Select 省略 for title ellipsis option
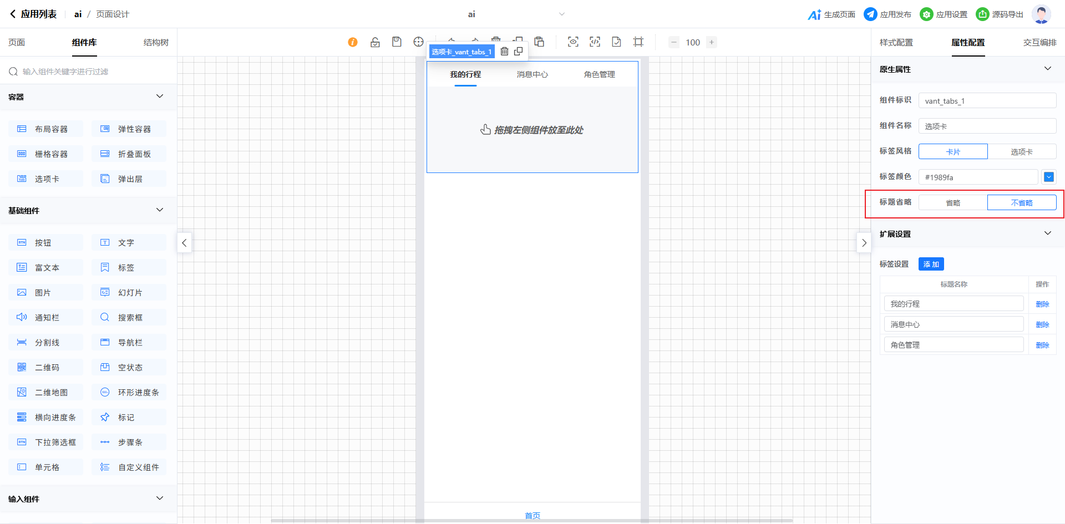 coord(953,203)
